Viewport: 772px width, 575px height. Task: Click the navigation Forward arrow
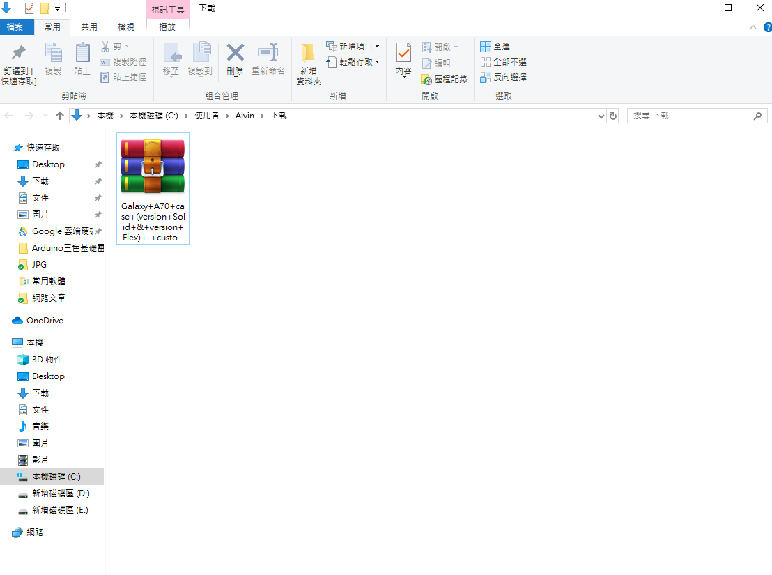pyautogui.click(x=29, y=116)
